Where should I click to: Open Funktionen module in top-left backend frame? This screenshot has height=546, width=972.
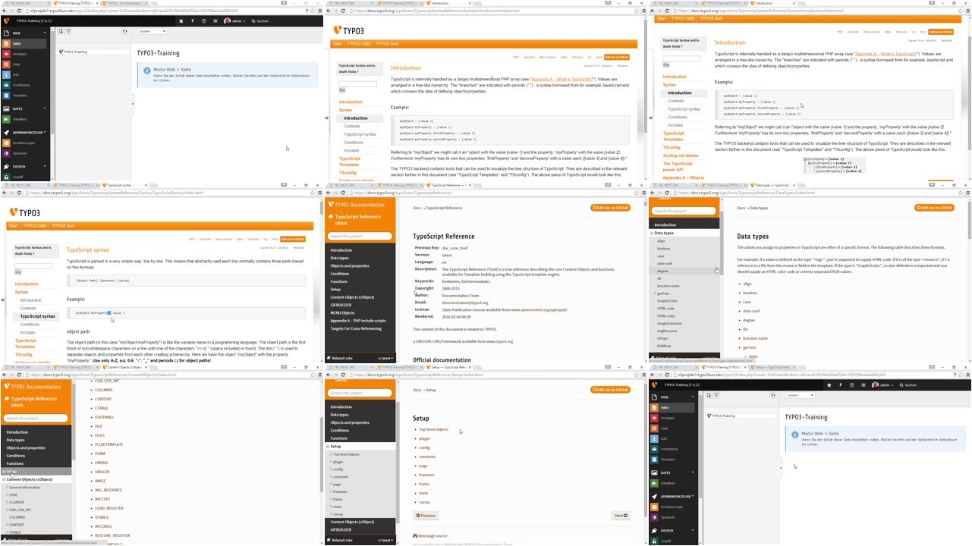pos(24,85)
